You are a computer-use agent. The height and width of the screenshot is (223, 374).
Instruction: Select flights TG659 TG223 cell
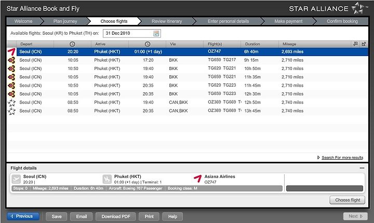222,94
